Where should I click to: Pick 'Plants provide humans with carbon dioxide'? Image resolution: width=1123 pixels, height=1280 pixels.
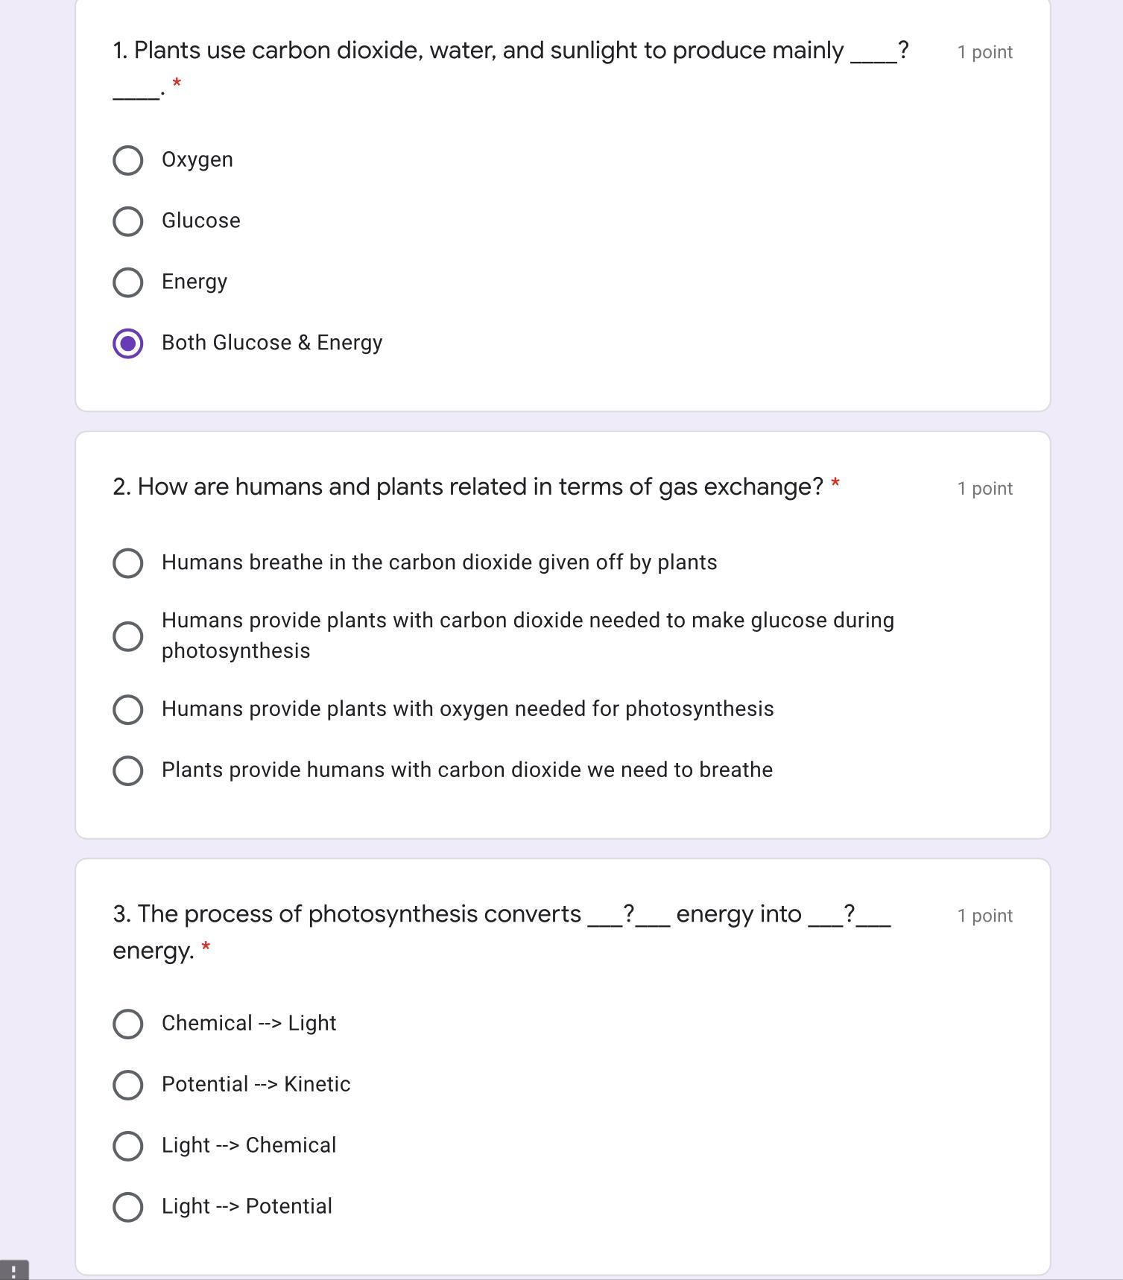point(127,770)
